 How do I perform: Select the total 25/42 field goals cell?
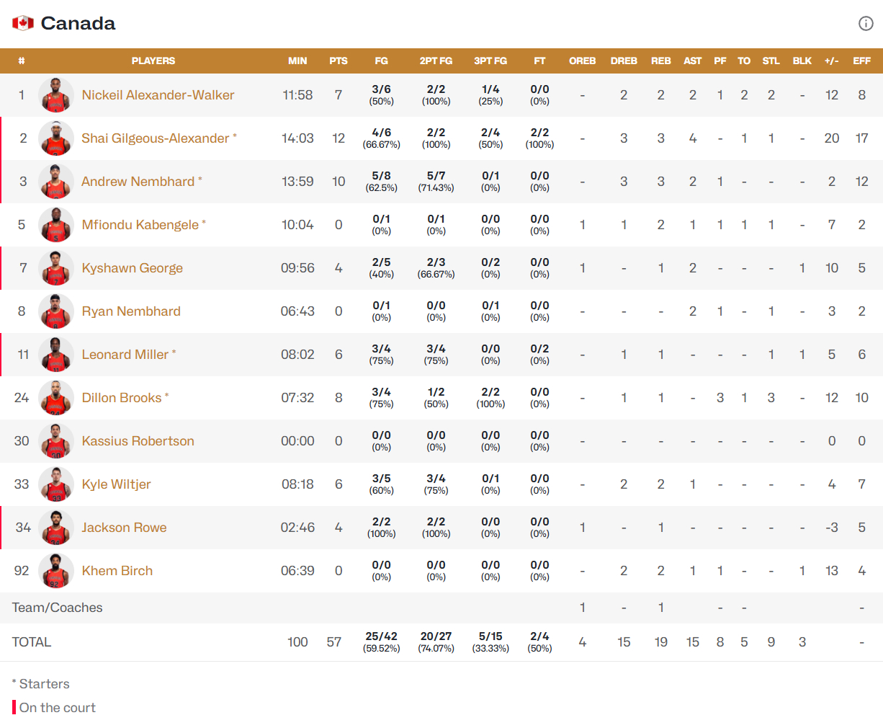point(381,642)
